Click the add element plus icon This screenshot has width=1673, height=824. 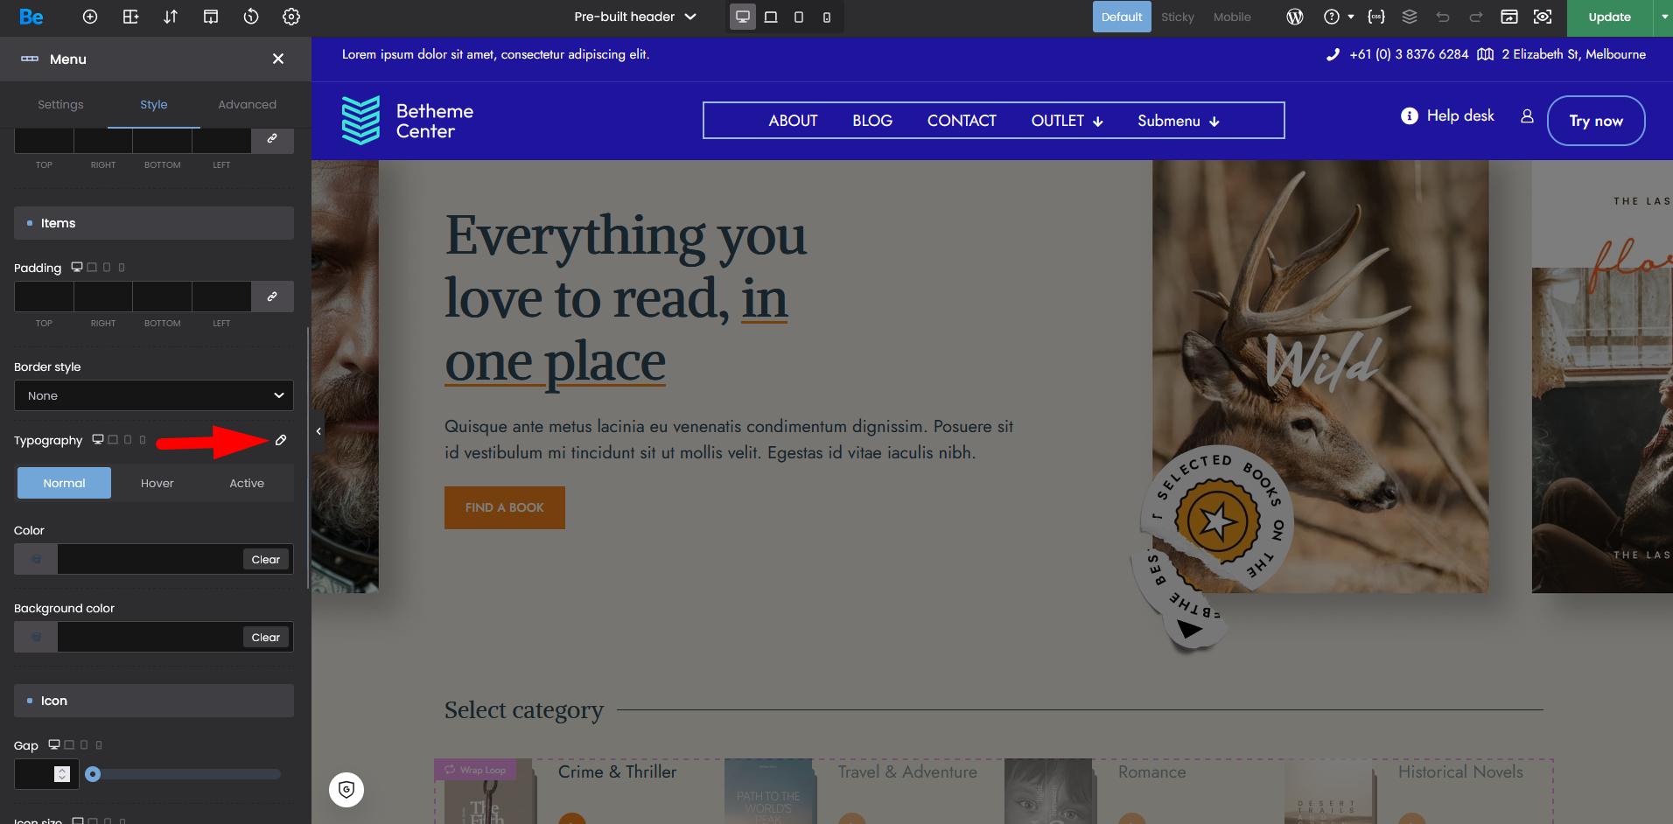click(90, 17)
